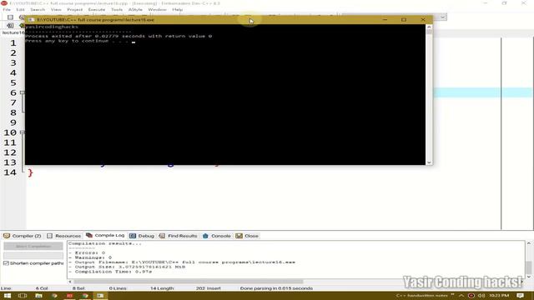This screenshot has width=534, height=300.
Task: Click the 10:23 PM taskbar clock
Action: (499, 296)
